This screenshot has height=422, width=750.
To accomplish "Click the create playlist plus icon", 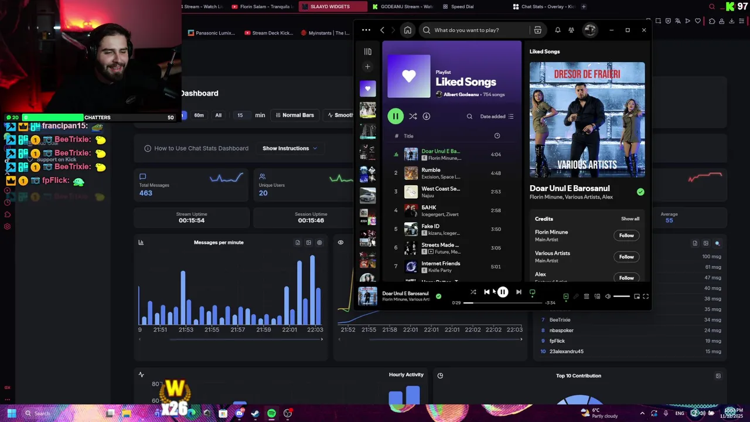I will point(367,67).
